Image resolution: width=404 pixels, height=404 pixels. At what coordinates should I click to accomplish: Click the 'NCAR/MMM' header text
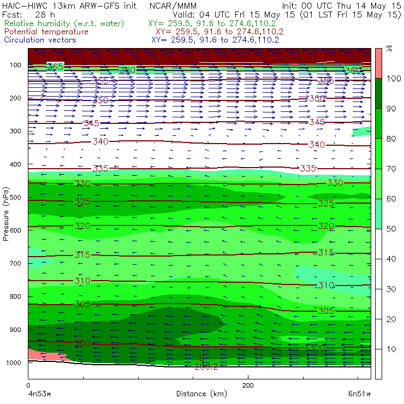coord(173,5)
